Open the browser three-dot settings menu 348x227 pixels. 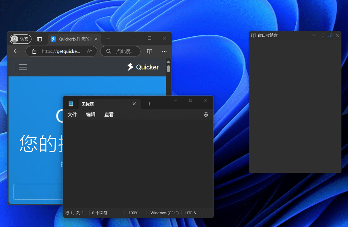click(164, 51)
